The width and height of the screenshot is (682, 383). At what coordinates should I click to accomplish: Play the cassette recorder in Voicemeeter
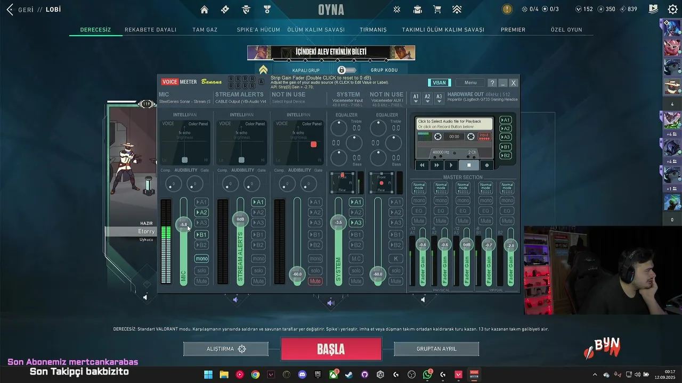(x=451, y=165)
